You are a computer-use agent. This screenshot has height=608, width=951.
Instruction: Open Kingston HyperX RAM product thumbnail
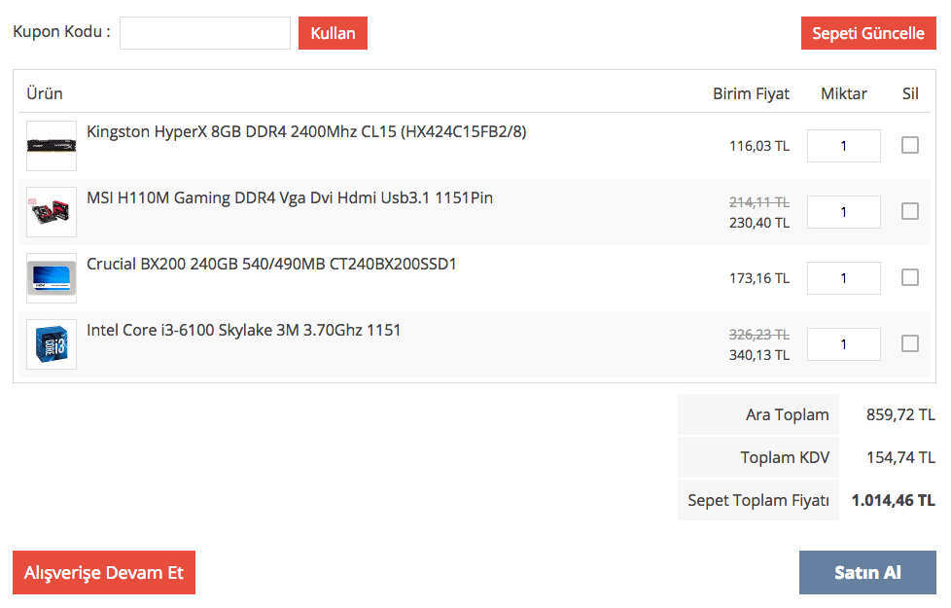point(52,146)
